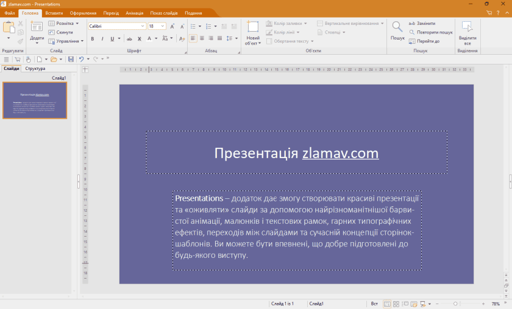
Task: Click the bullet list icon
Action: [x=193, y=26]
